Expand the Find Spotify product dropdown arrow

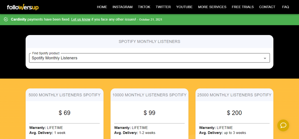265,58
